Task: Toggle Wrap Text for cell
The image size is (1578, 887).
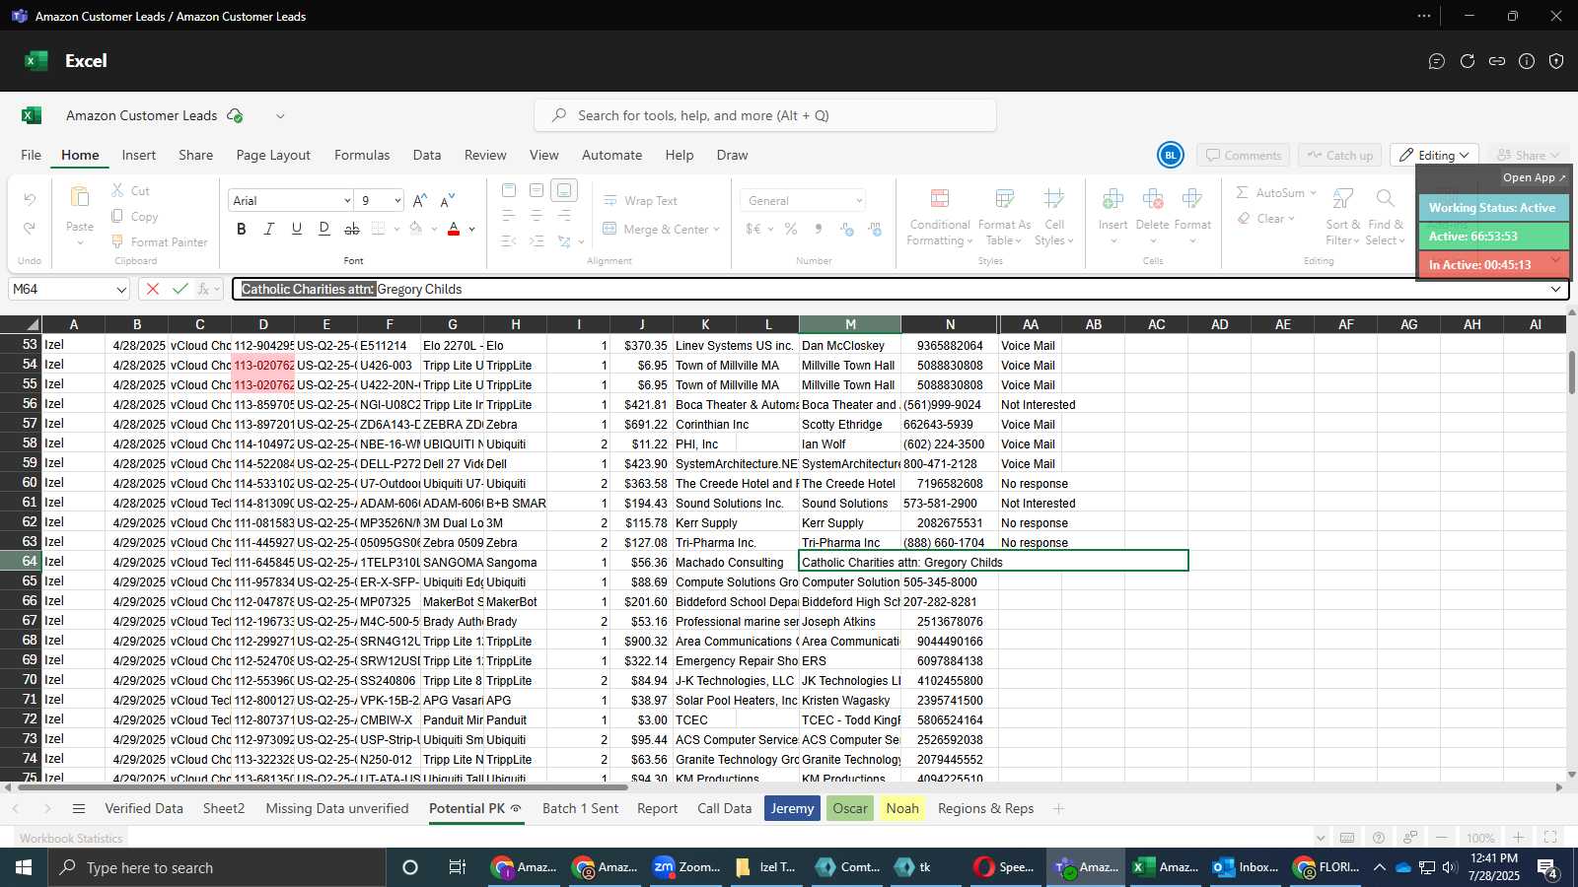Action: (x=640, y=200)
